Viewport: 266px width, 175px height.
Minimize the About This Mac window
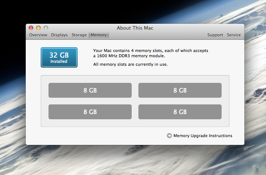point(38,28)
